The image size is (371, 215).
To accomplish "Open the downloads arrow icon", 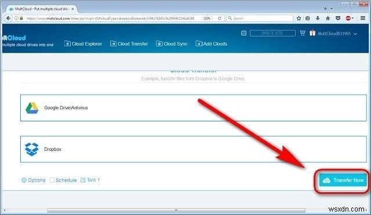I will coord(318,18).
